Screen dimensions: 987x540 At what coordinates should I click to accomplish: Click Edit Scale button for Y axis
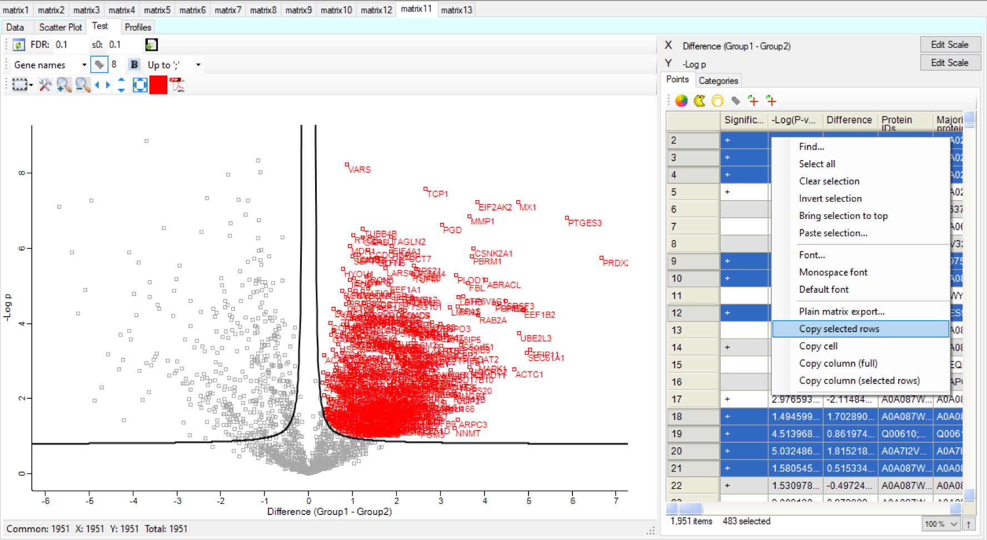tap(949, 63)
